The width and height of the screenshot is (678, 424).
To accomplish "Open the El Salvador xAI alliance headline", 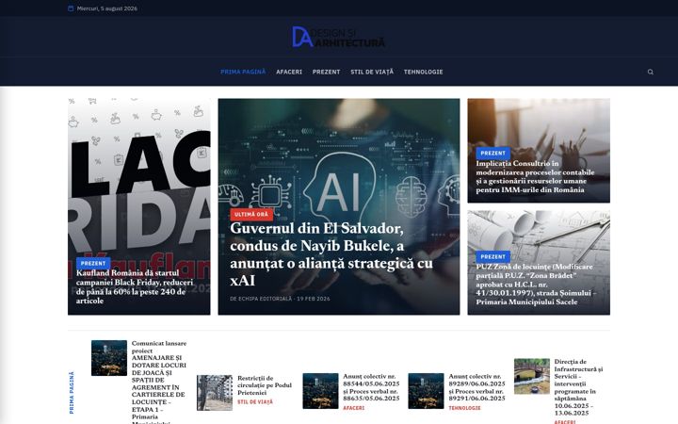I will (331, 254).
